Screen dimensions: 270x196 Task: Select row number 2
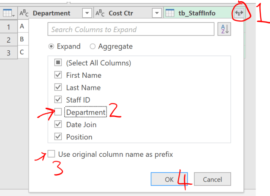tap(8, 40)
